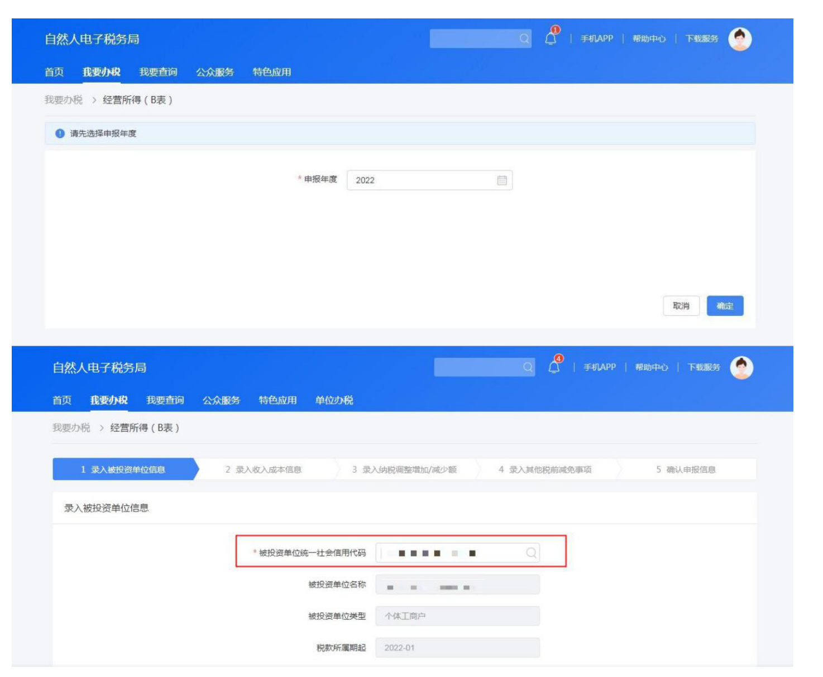Click 税款所属期起 field showing 2022-01
This screenshot has width=823, height=677.
pyautogui.click(x=457, y=648)
